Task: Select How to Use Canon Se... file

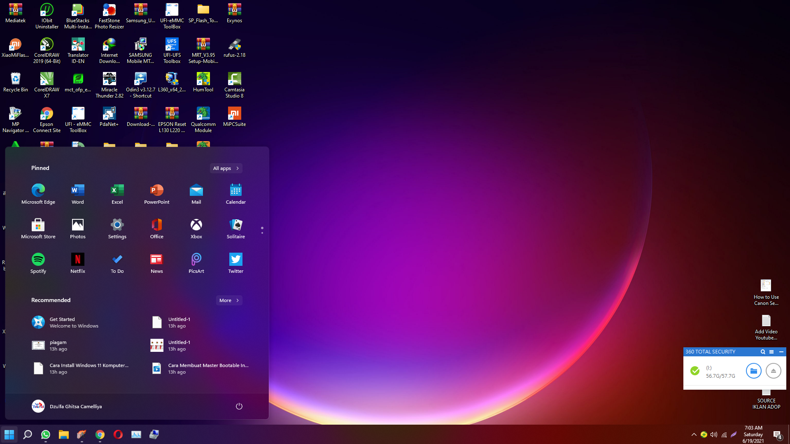Action: (x=766, y=293)
